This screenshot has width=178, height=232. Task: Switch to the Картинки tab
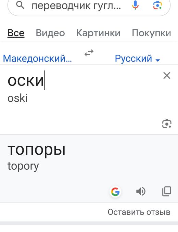98,33
